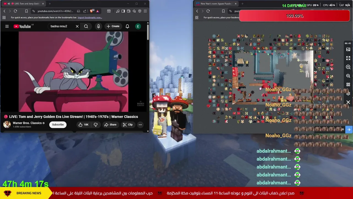Open the browser hamburger menu in YouTube window
This screenshot has width=353, height=199.
point(145,11)
